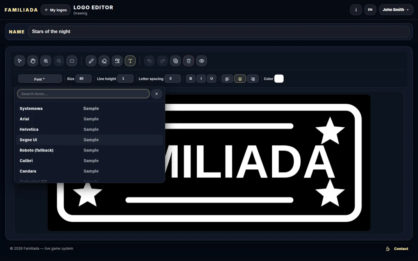Screen dimensions: 418x261
Task: Open the Contact link in footer
Action: 397,249
